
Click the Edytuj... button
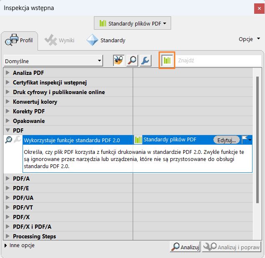pos(227,140)
